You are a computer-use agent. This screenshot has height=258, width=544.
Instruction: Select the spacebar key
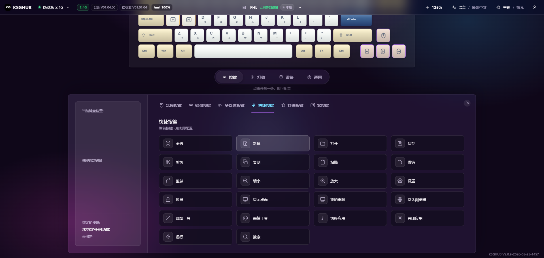tap(243, 51)
